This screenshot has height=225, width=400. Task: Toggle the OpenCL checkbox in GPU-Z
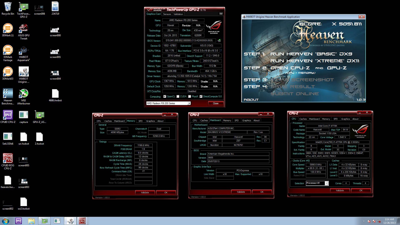[165, 97]
